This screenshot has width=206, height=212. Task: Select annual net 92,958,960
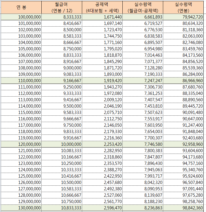(183, 144)
